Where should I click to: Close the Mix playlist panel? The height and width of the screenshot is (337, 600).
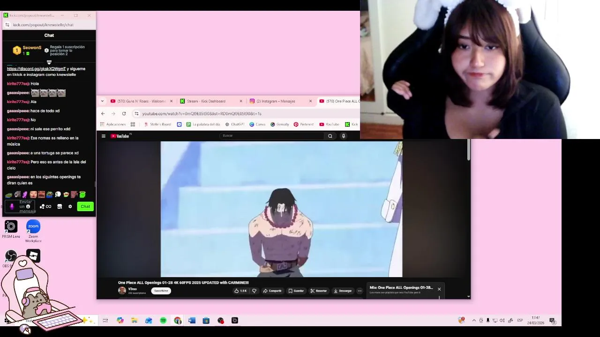point(439,289)
